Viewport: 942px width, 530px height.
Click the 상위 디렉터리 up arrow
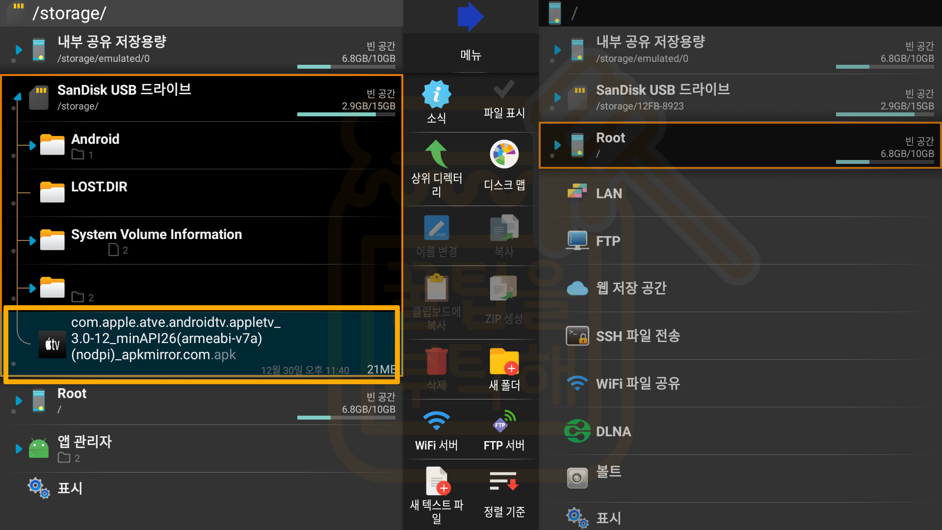coord(436,155)
